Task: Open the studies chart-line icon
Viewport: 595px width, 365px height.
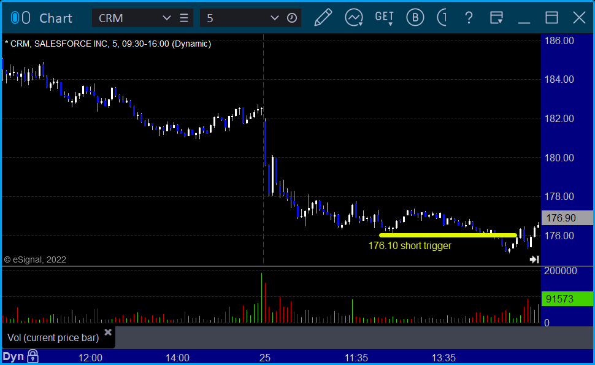Action: click(354, 18)
